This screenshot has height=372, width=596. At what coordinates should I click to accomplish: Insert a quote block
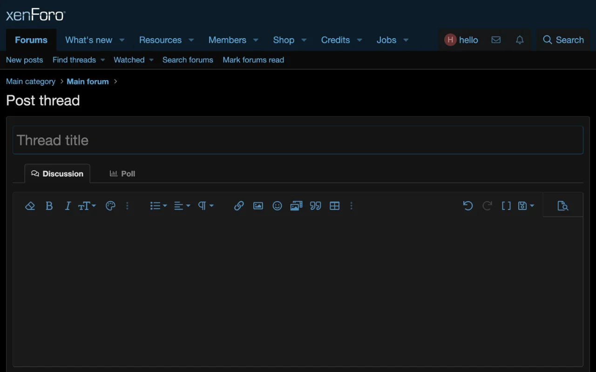point(315,206)
